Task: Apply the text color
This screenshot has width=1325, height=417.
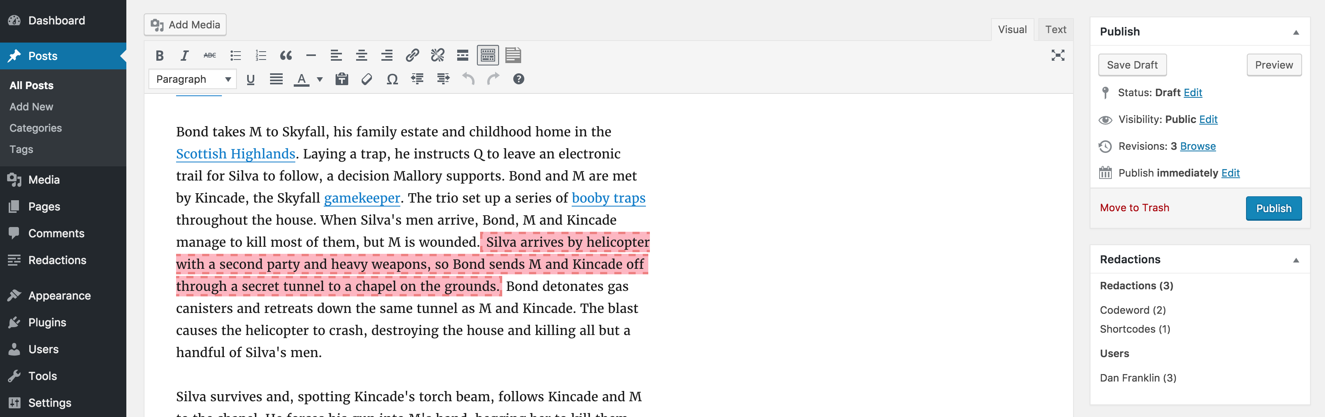Action: pyautogui.click(x=301, y=79)
